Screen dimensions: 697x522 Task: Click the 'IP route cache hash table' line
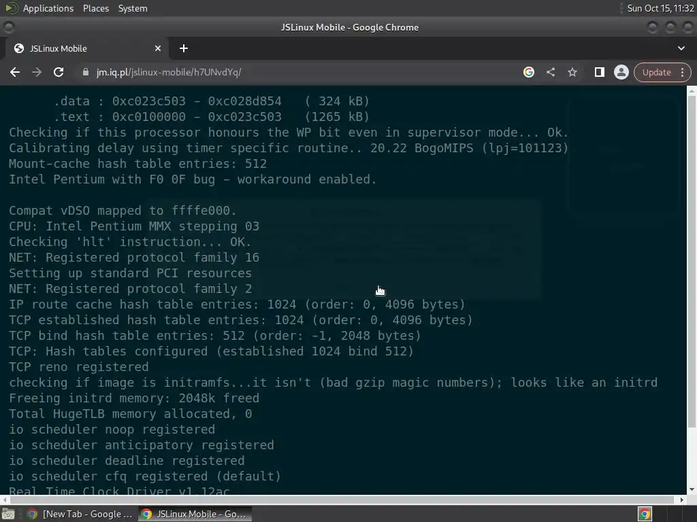(237, 304)
